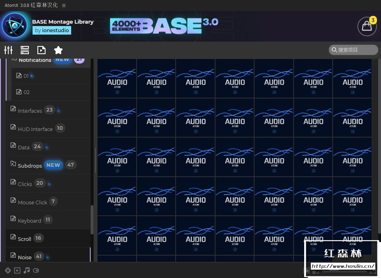Click the search magnifier icon
381x278 pixels.
click(x=334, y=50)
